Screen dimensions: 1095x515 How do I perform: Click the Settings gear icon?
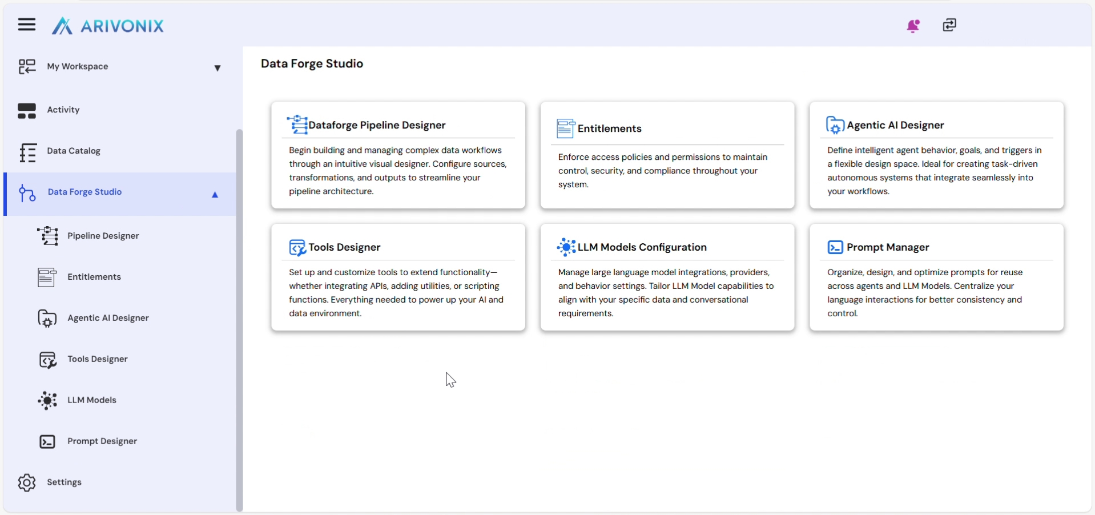coord(26,482)
